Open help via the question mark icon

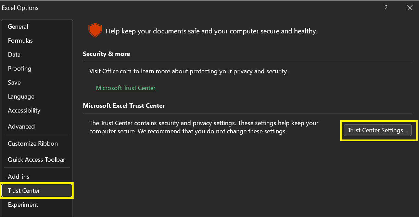[x=386, y=8]
